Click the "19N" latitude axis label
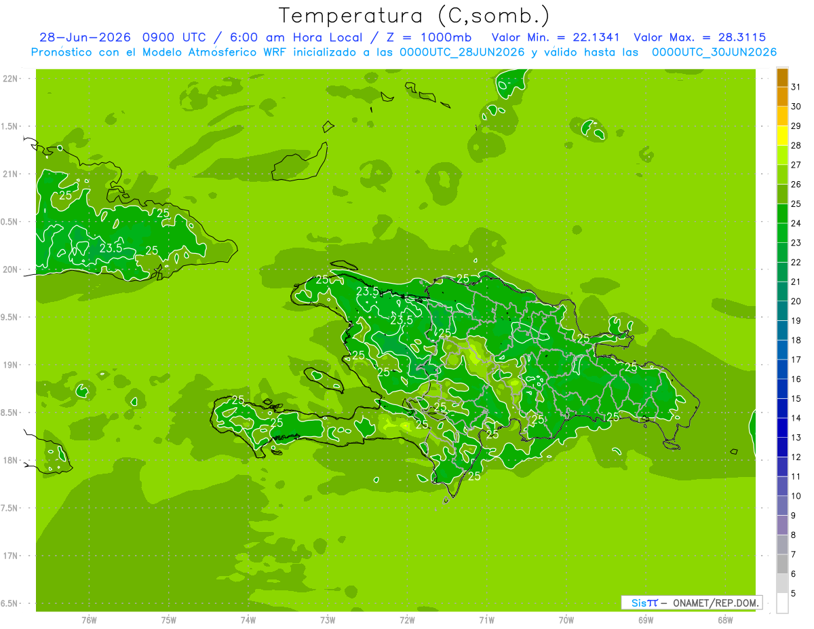 [x=10, y=365]
